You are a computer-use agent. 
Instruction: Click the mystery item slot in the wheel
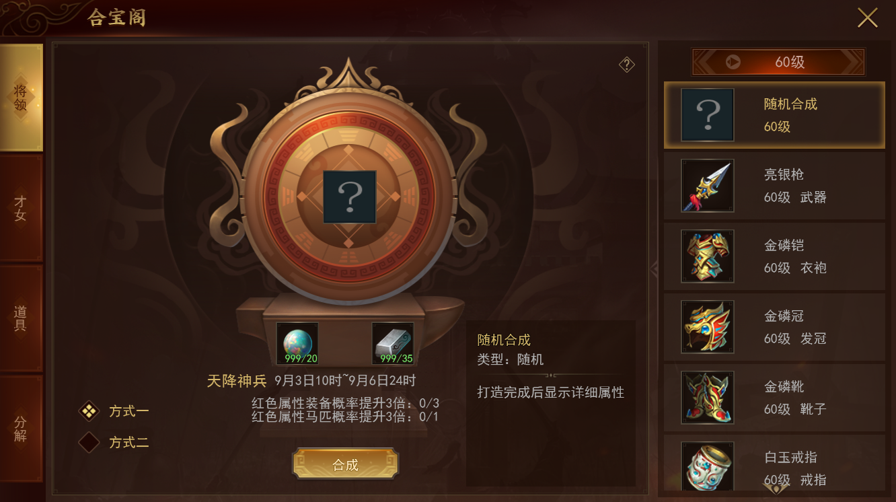(x=349, y=196)
